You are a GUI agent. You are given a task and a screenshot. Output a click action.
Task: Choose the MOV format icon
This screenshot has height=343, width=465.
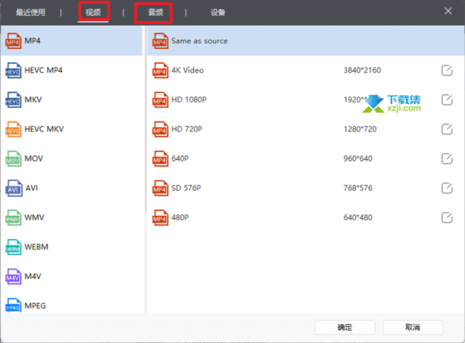13,158
